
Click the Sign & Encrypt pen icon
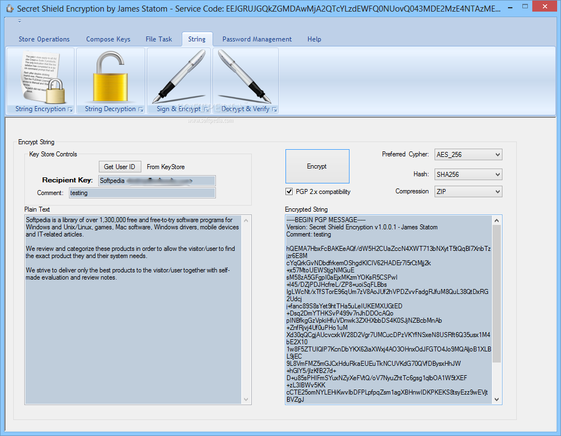point(179,77)
